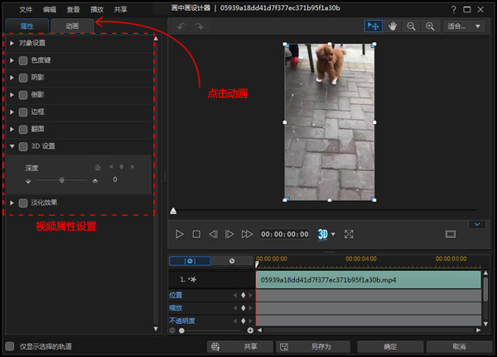Go to next depth keyframe

point(133,167)
